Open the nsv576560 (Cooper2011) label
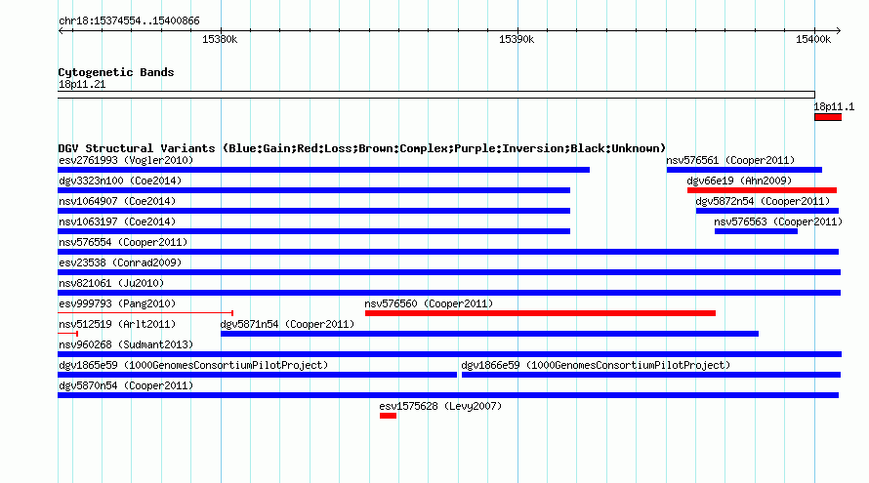 [x=429, y=303]
